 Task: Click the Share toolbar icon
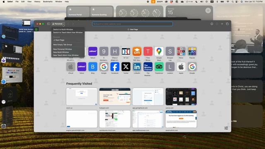pyautogui.click(x=217, y=24)
